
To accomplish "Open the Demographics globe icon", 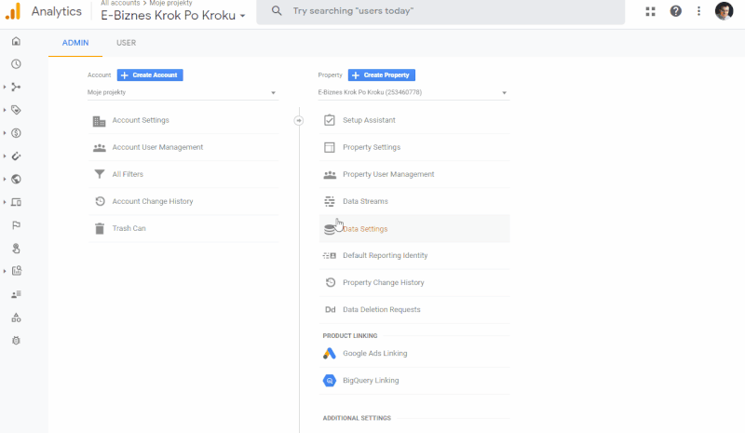I will pos(16,180).
